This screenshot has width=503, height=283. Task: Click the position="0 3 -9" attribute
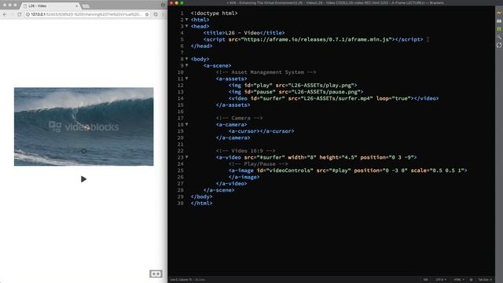click(387, 157)
